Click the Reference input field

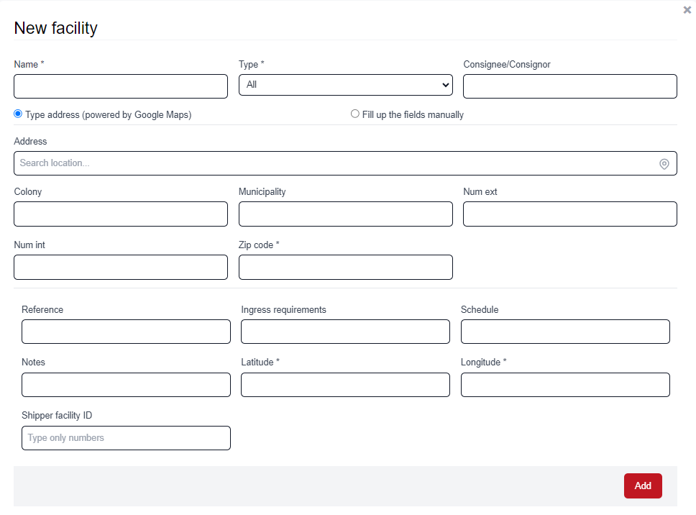[x=126, y=332]
